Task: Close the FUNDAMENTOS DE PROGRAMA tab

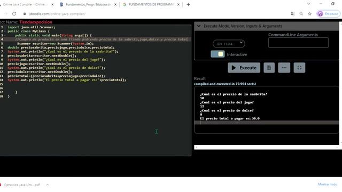Action: click(178, 4)
